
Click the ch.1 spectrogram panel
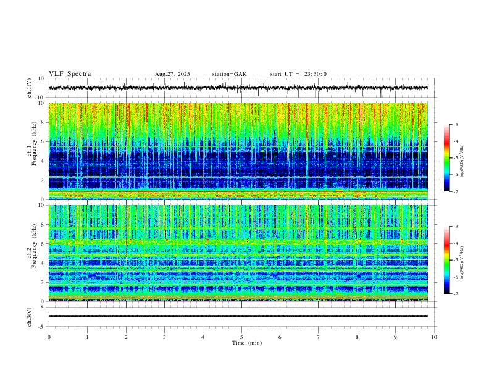pos(238,151)
